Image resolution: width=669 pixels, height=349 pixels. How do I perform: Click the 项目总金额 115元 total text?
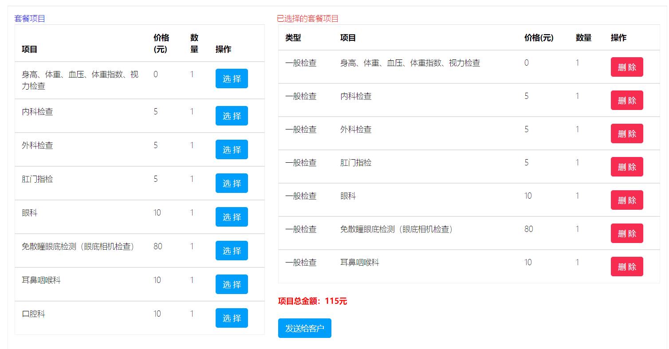312,302
